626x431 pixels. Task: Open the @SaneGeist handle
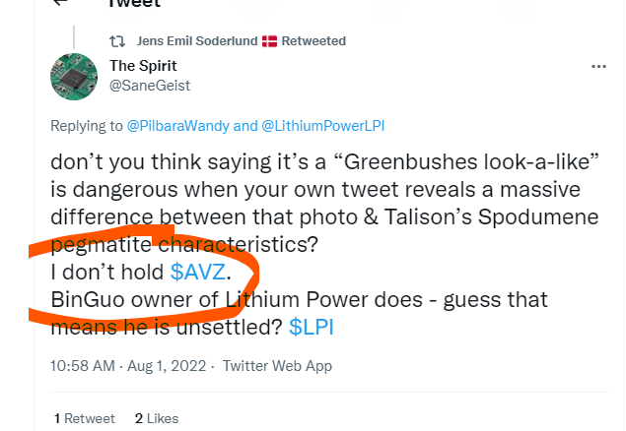coord(149,85)
